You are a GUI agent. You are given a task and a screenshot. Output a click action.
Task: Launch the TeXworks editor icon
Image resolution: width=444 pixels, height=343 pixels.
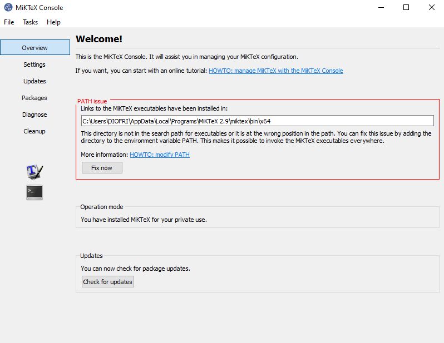[34, 171]
